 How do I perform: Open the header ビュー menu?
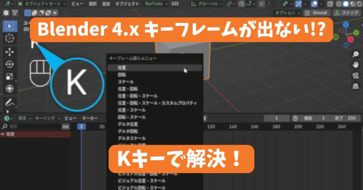[x=77, y=4]
